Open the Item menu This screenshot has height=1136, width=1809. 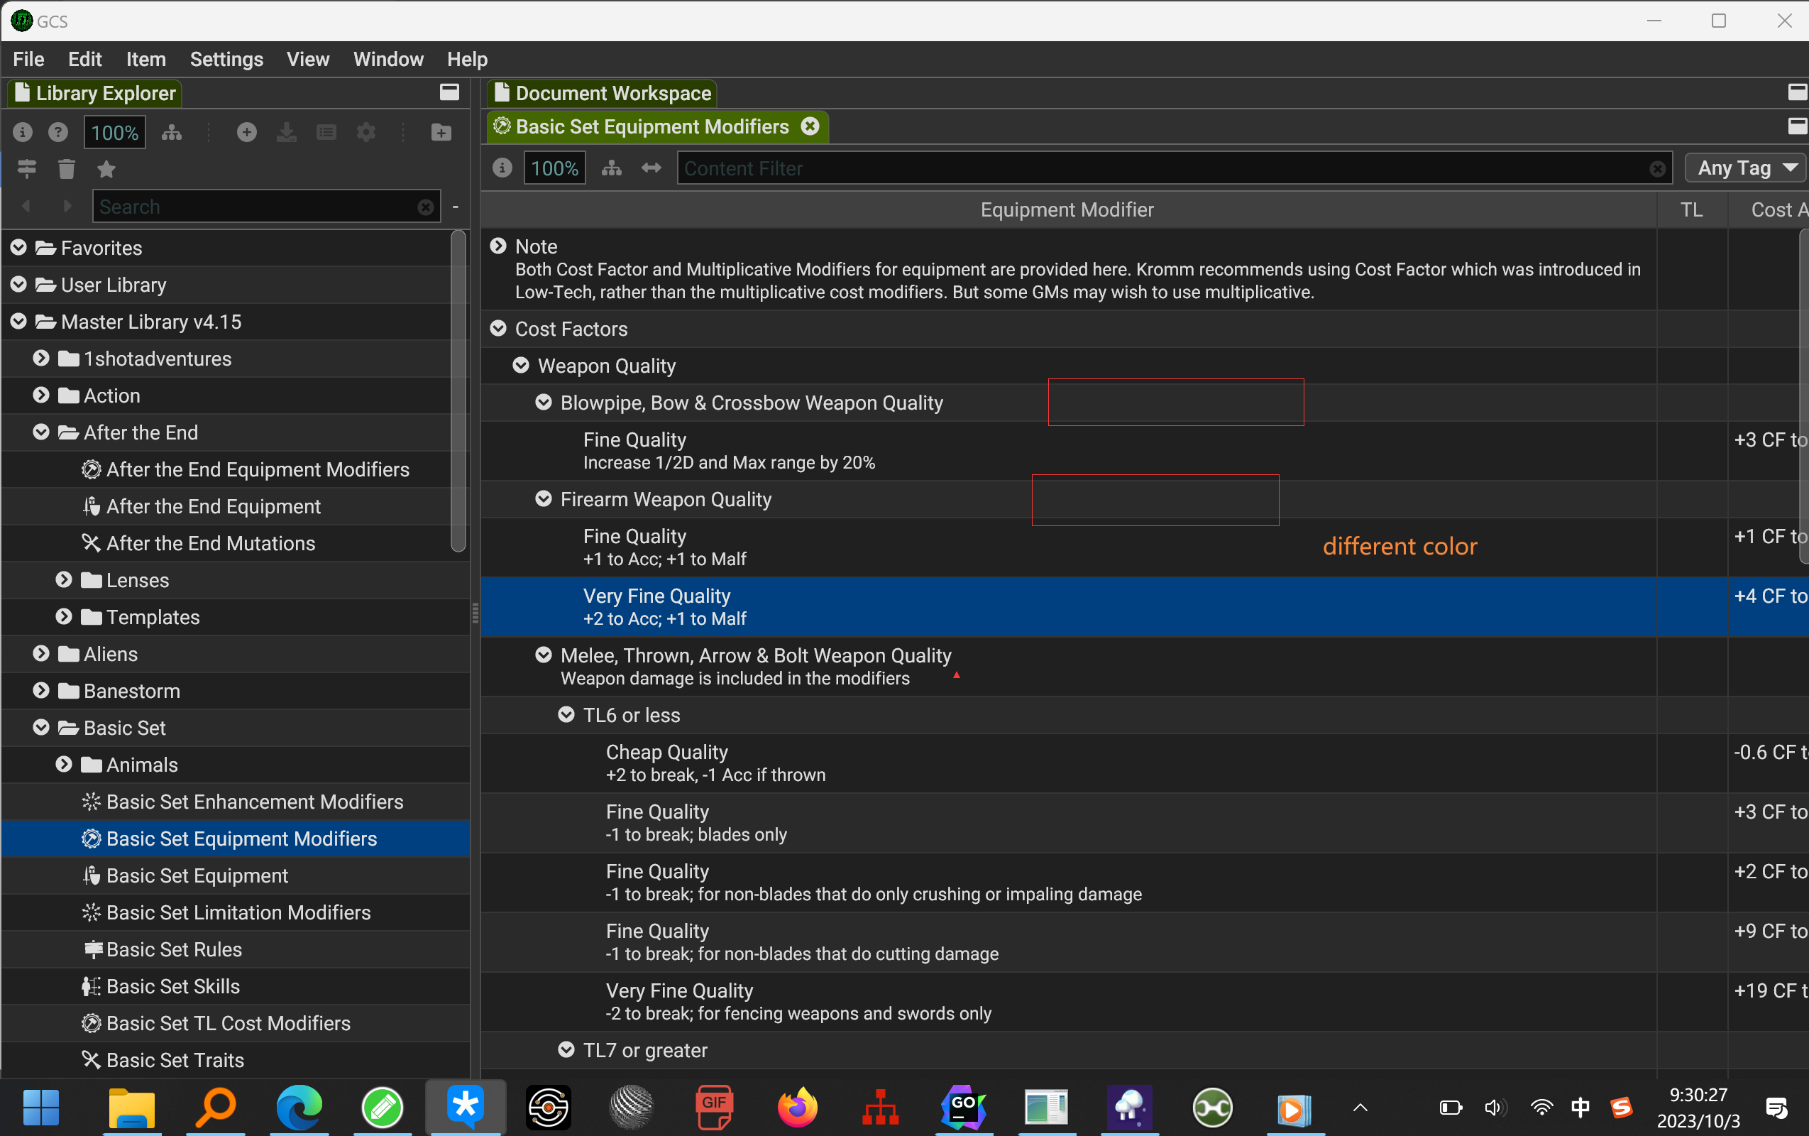145,59
